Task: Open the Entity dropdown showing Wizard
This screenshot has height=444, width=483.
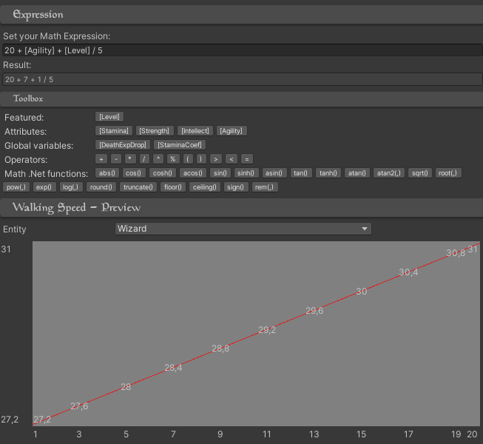Action: point(243,229)
